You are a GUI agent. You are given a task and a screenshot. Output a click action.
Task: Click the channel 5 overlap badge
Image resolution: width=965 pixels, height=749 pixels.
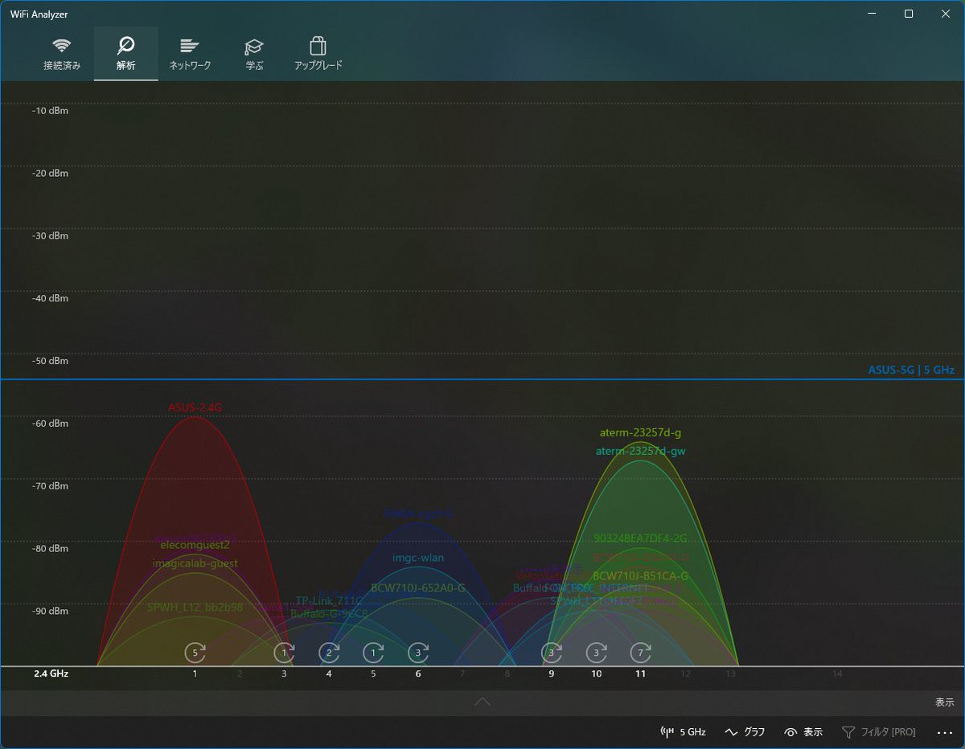(x=373, y=653)
